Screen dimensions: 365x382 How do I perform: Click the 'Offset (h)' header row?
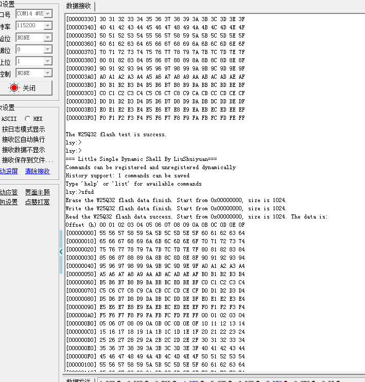pyautogui.click(x=155, y=225)
